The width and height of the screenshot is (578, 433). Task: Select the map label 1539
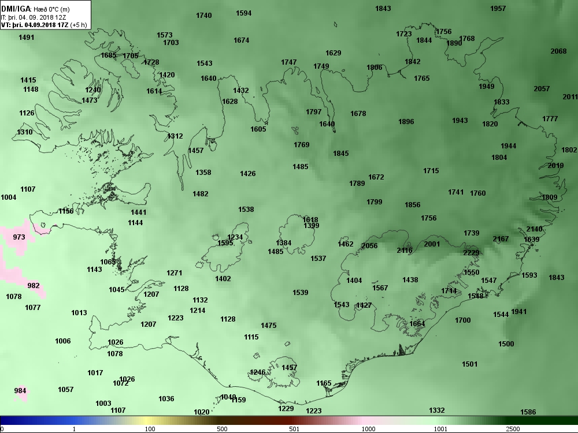301,292
